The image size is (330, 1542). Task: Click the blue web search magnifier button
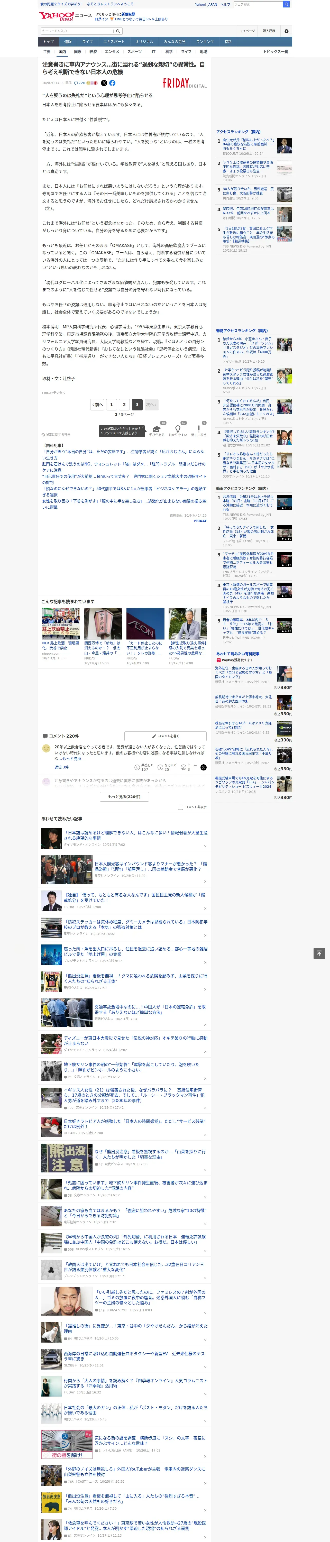(286, 4)
